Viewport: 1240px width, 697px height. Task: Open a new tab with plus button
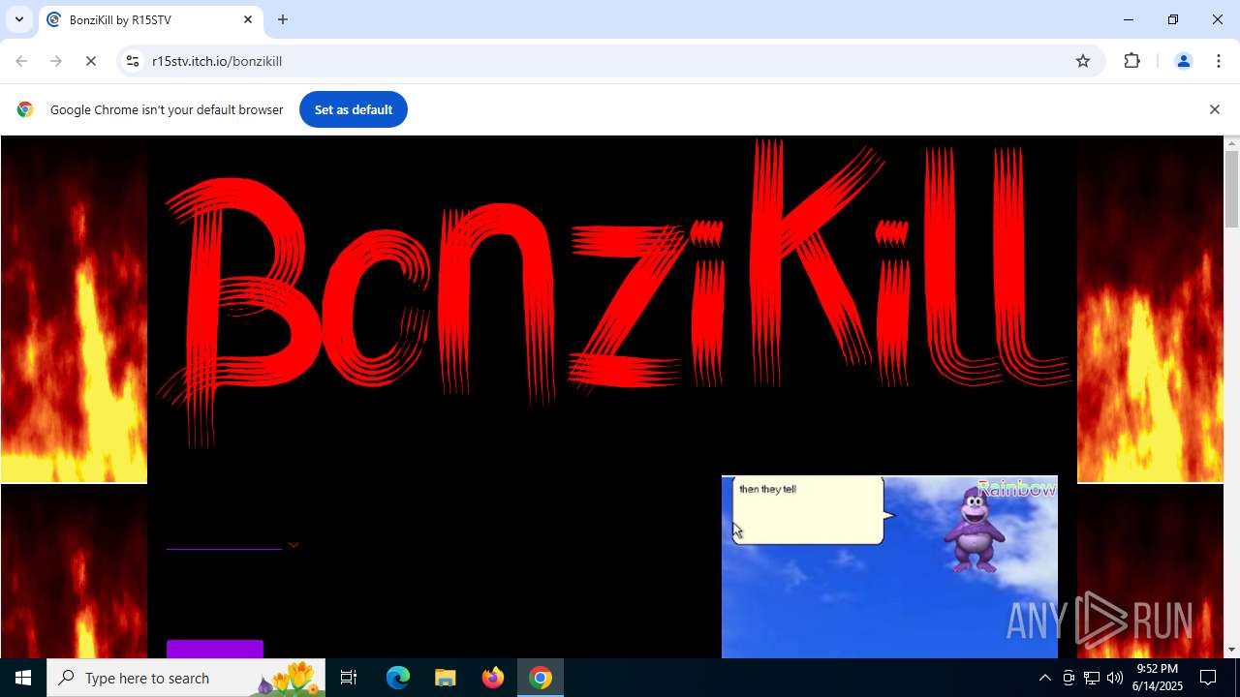pos(283,19)
